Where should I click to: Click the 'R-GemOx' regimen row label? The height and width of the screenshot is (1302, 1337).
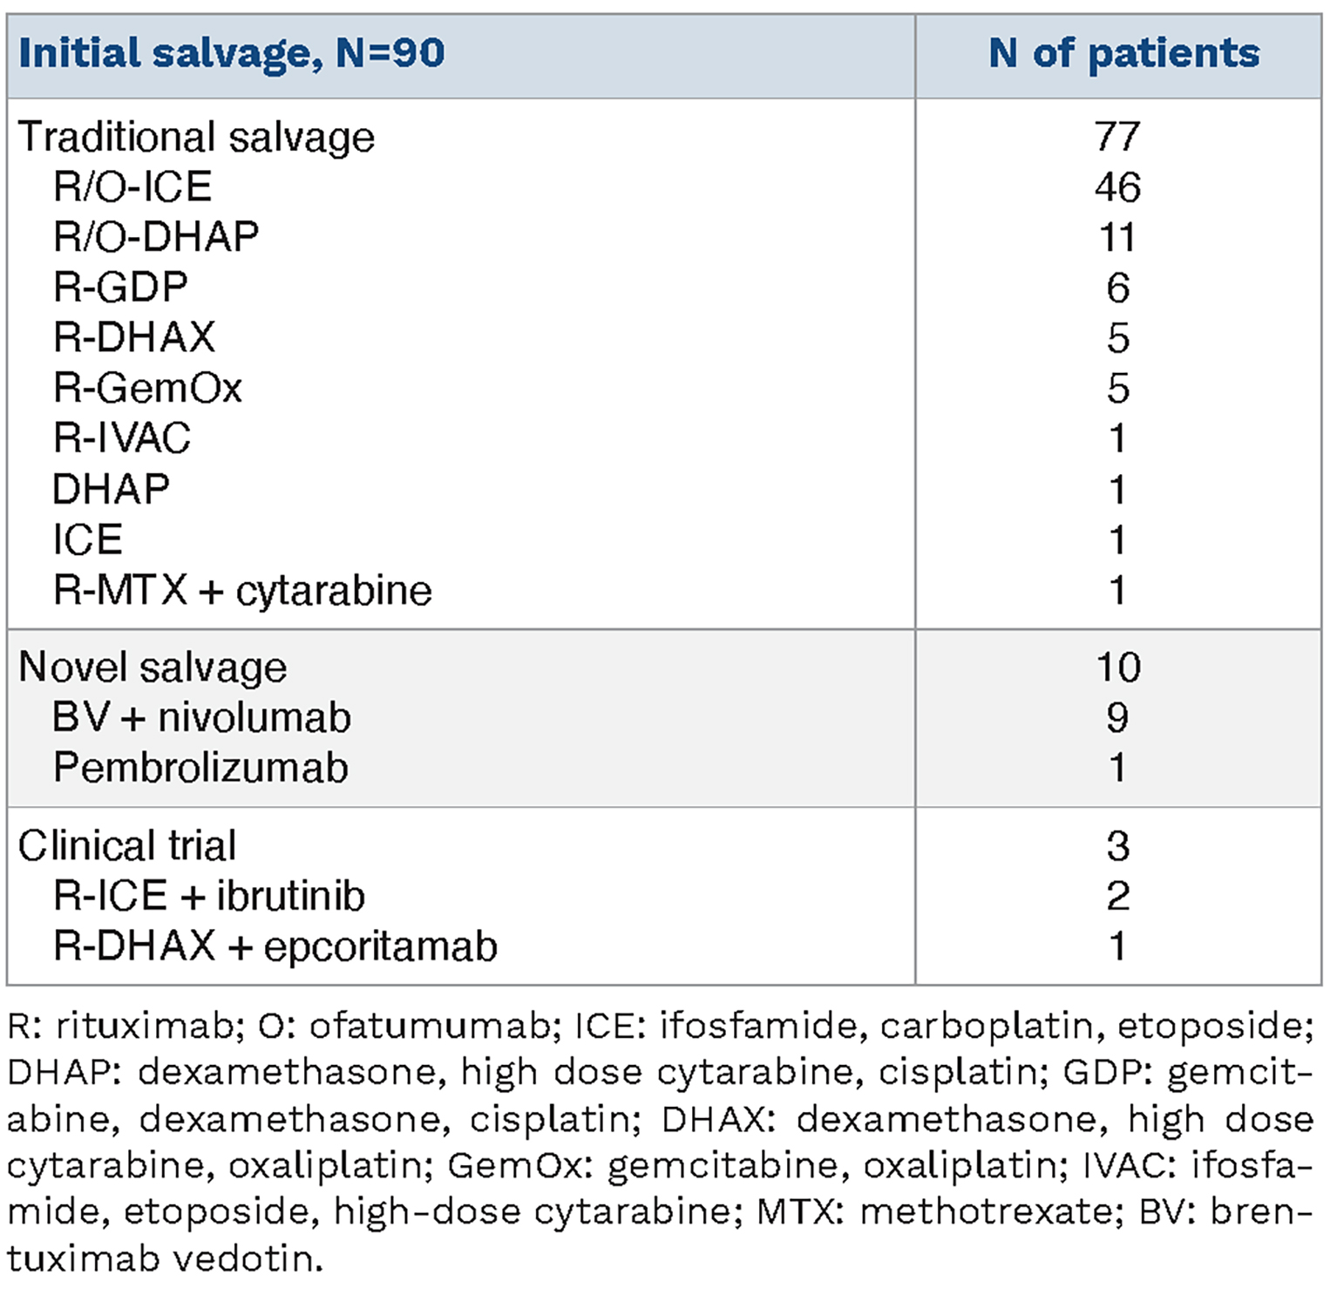tap(147, 388)
